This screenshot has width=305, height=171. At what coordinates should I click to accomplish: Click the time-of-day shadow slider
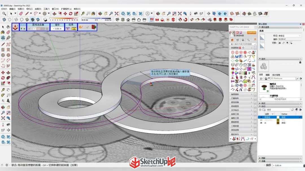(x=97, y=19)
